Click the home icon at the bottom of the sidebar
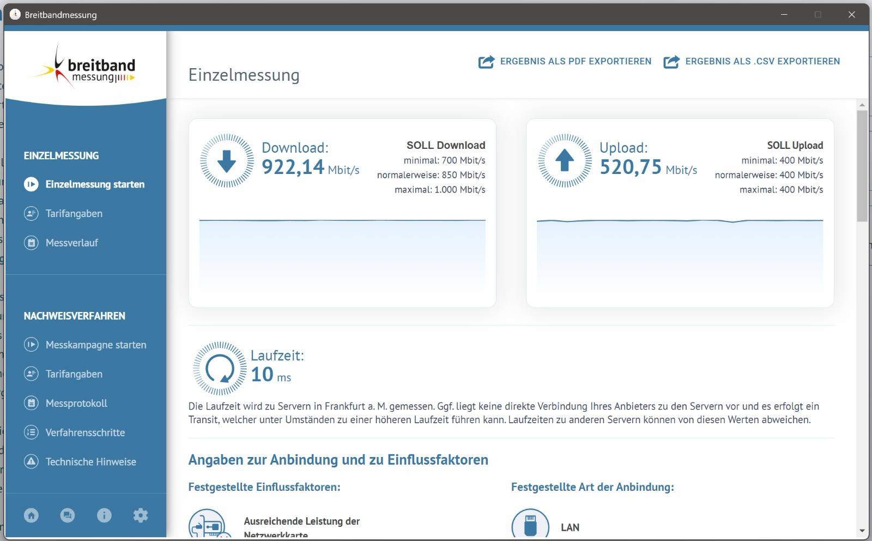 tap(31, 515)
